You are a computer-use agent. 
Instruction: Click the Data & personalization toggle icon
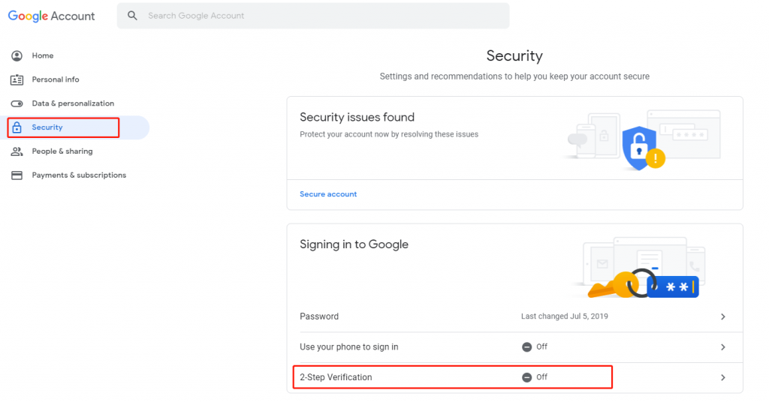tap(17, 103)
